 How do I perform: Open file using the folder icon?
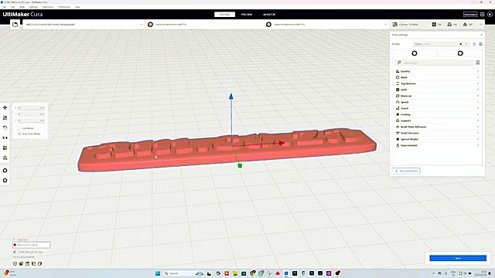[15, 24]
